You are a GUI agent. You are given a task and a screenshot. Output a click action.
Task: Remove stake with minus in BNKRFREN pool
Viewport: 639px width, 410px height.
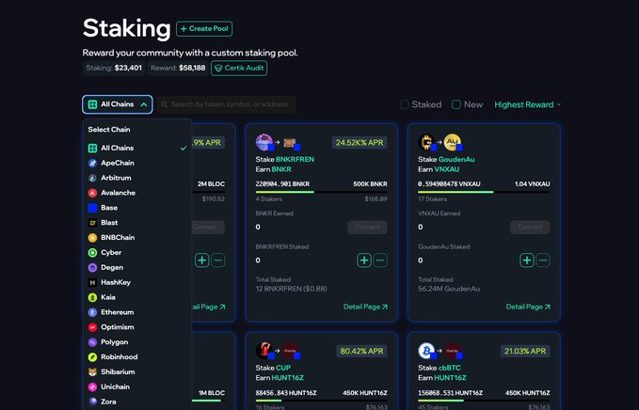click(x=380, y=260)
